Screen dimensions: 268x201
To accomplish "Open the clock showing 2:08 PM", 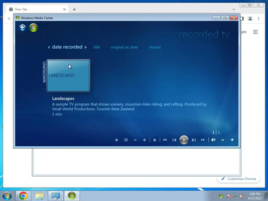I will pos(255,196).
